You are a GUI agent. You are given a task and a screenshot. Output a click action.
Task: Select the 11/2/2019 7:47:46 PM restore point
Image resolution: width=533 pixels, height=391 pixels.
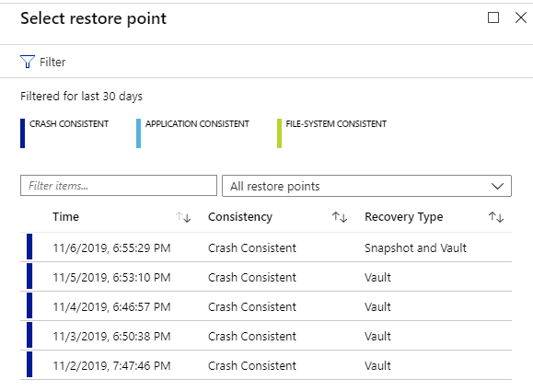(x=266, y=365)
